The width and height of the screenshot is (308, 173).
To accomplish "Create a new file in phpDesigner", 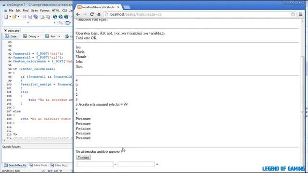I will coord(6,17).
